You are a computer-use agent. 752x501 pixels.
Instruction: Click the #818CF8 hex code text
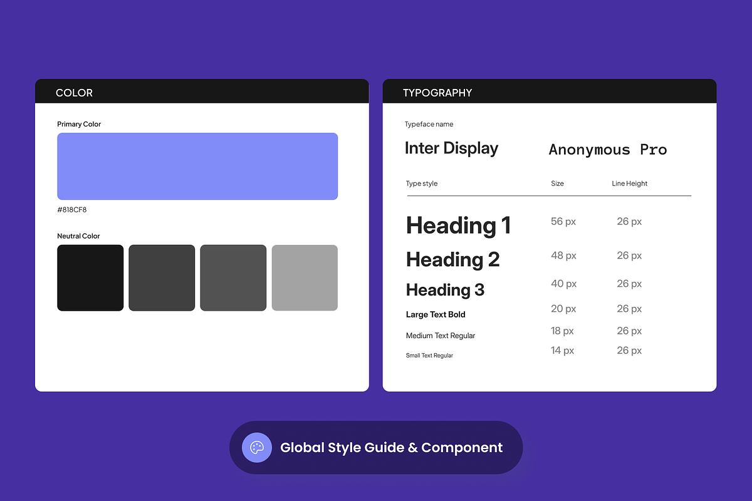coord(72,210)
